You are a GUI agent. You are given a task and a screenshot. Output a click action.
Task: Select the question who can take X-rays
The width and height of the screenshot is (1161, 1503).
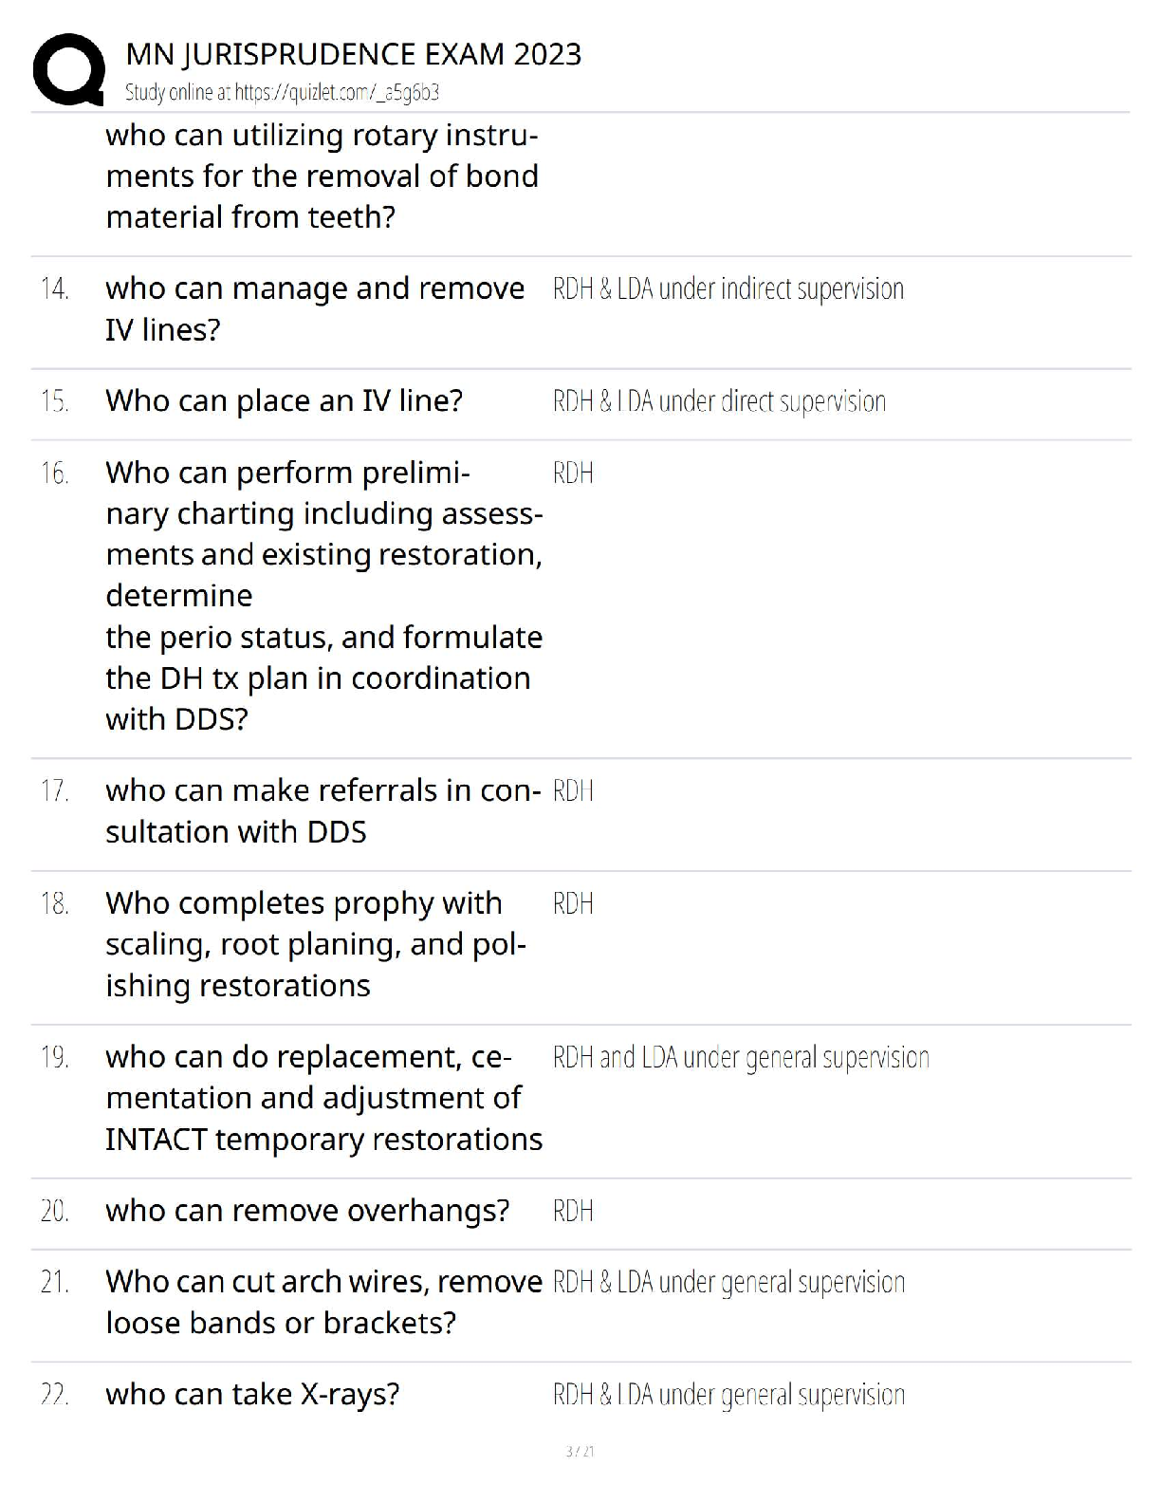(x=252, y=1394)
